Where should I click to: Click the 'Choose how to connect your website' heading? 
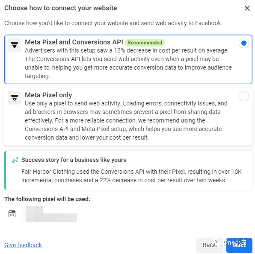click(x=61, y=8)
